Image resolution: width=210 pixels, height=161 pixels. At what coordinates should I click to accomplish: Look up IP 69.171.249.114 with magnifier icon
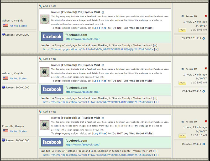tap(204, 91)
